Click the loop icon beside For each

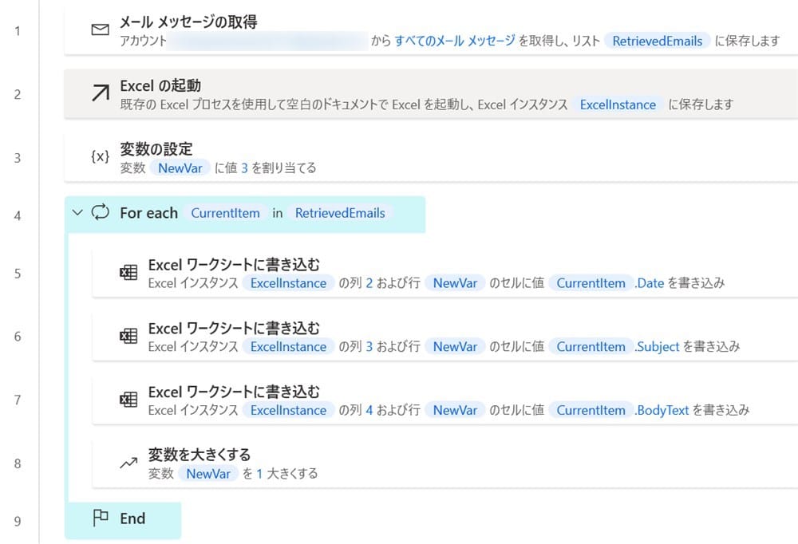(101, 213)
